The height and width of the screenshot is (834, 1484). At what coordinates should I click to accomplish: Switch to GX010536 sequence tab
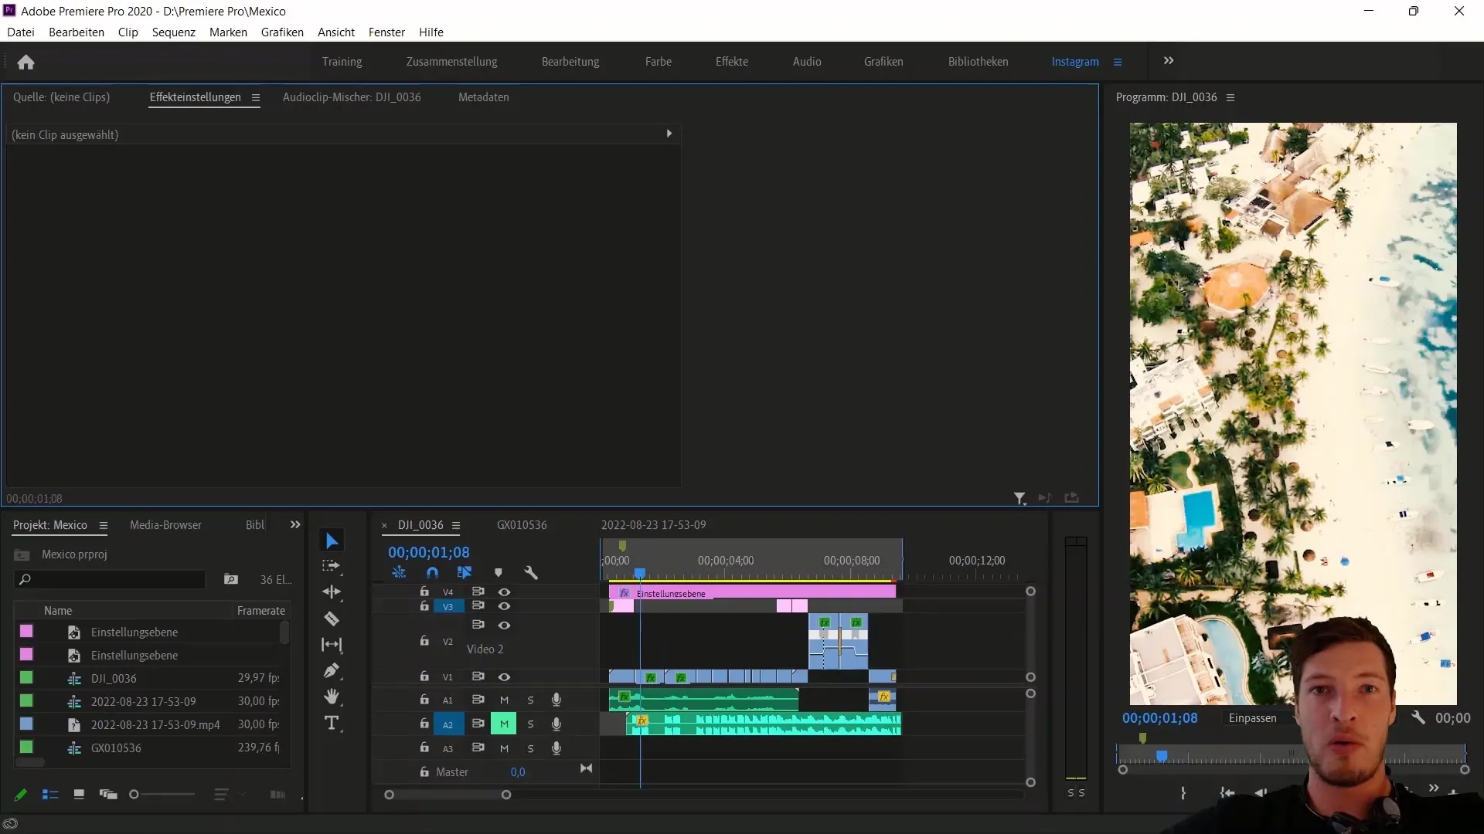point(522,525)
